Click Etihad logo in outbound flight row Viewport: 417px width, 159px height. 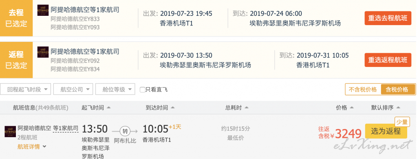point(43,10)
